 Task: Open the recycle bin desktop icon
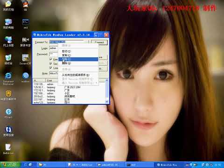coord(8,59)
